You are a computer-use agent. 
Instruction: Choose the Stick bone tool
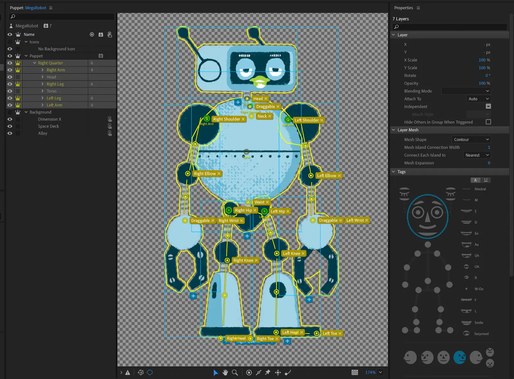coord(259,372)
